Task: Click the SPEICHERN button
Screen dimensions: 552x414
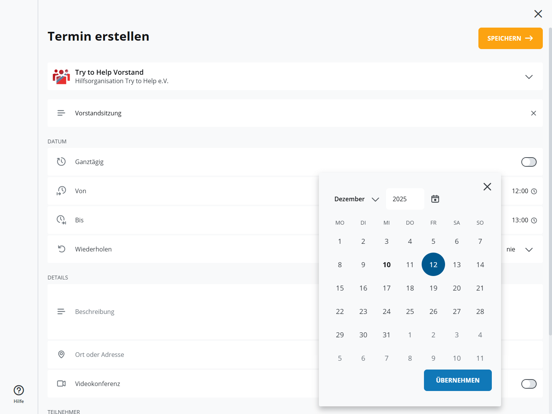Action: coord(510,38)
